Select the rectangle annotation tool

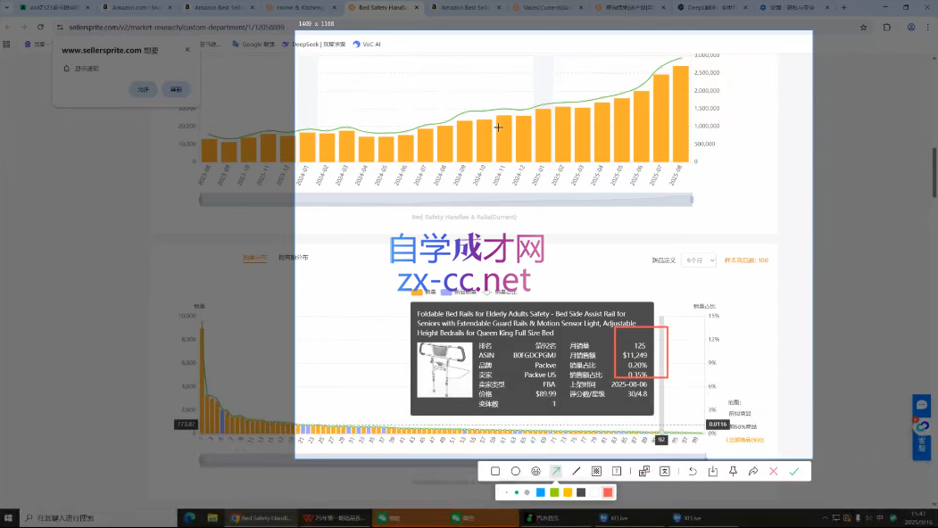pos(495,471)
